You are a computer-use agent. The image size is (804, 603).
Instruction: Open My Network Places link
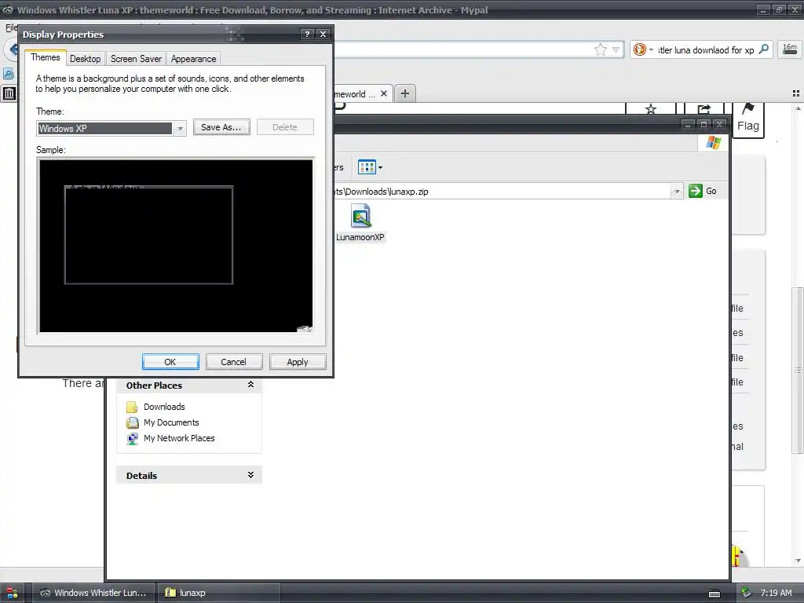click(179, 438)
